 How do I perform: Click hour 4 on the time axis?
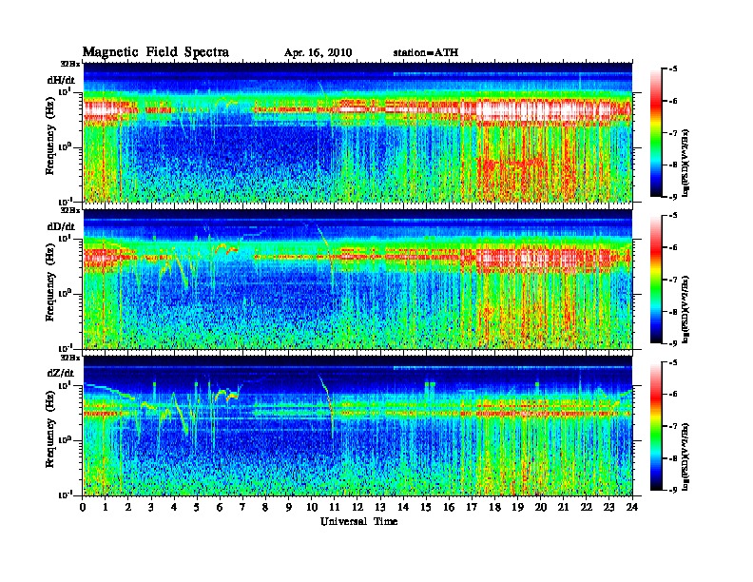(174, 508)
